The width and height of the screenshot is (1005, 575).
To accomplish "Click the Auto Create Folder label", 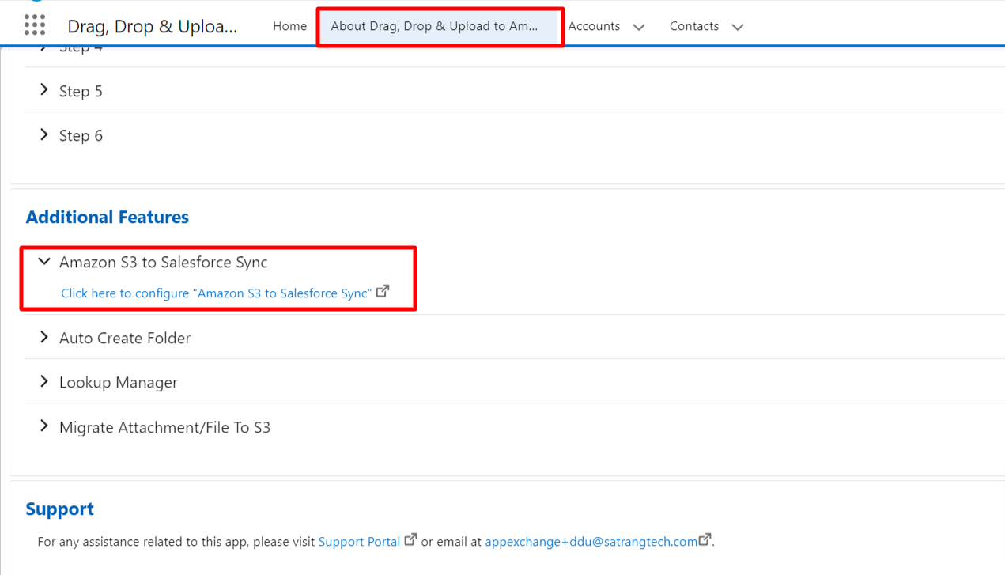I will (125, 339).
